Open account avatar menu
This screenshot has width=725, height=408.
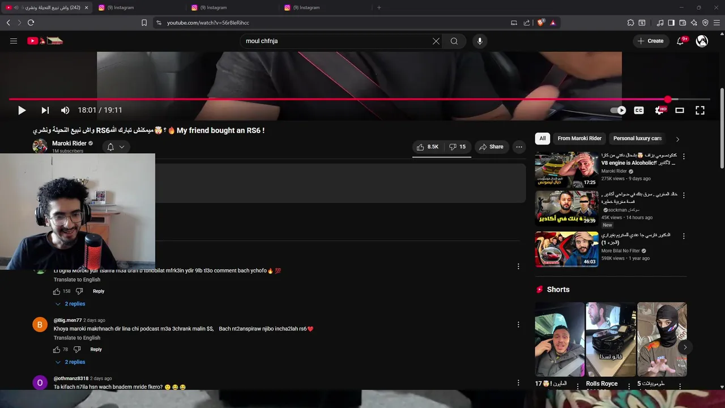702,41
